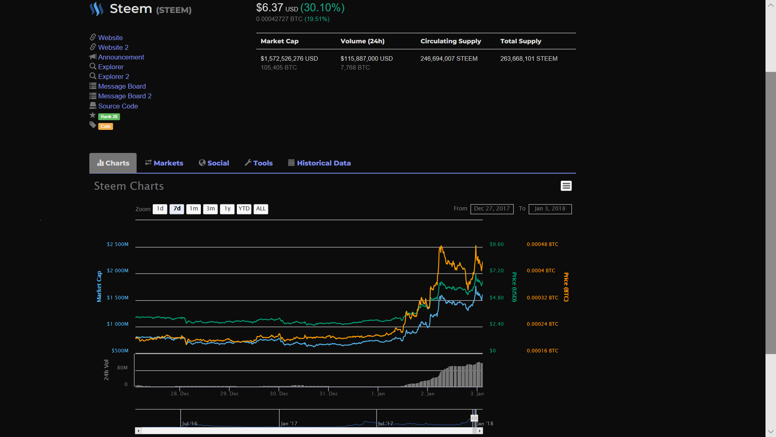This screenshot has width=776, height=437.
Task: Click the Message Board list icon
Action: [x=93, y=86]
